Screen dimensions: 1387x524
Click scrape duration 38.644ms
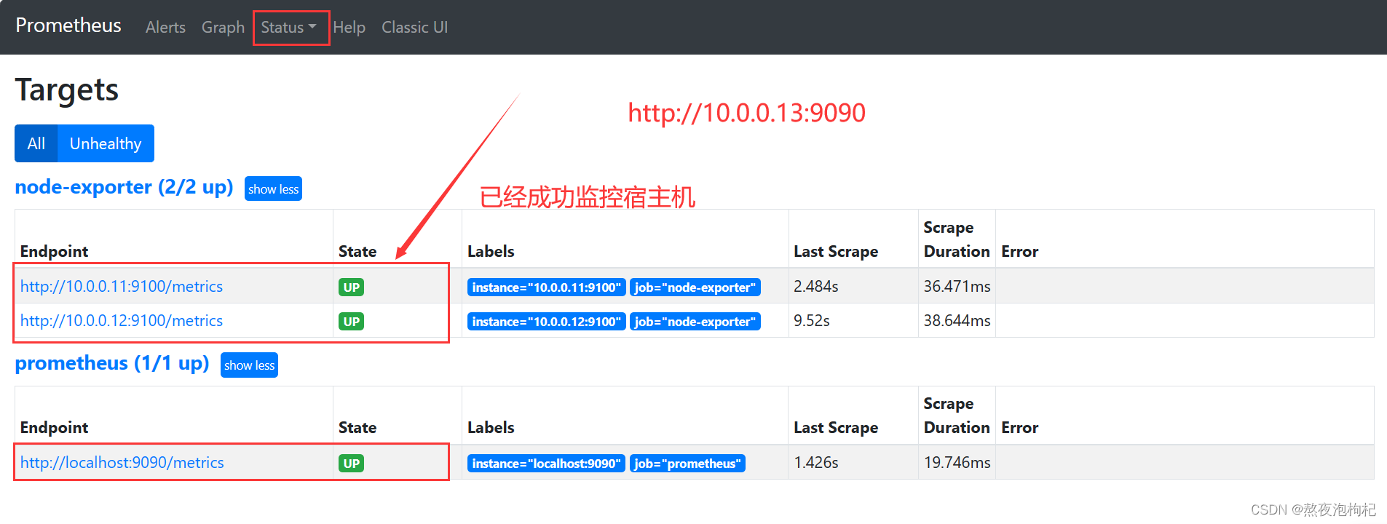(957, 321)
